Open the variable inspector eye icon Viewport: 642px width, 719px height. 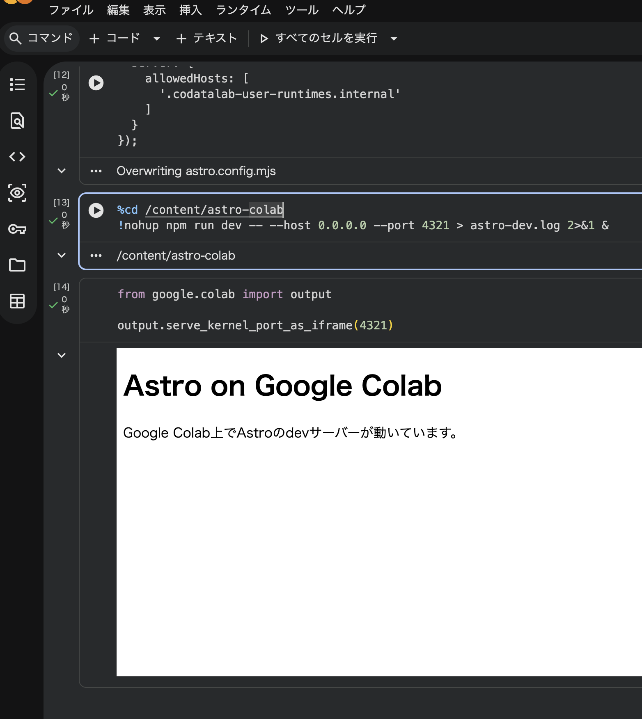coord(17,193)
